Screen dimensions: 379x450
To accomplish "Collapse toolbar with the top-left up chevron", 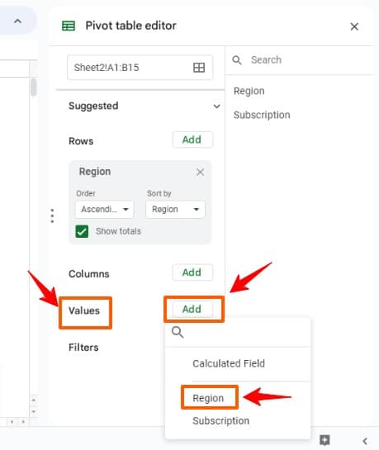I will [18, 21].
